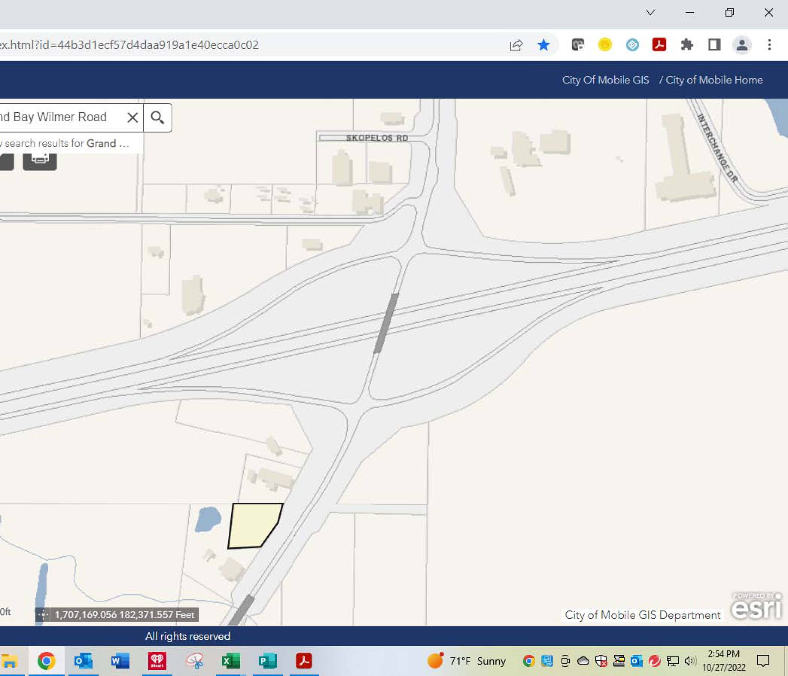Select the highlighted yellow parcel
The image size is (788, 676).
(253, 525)
